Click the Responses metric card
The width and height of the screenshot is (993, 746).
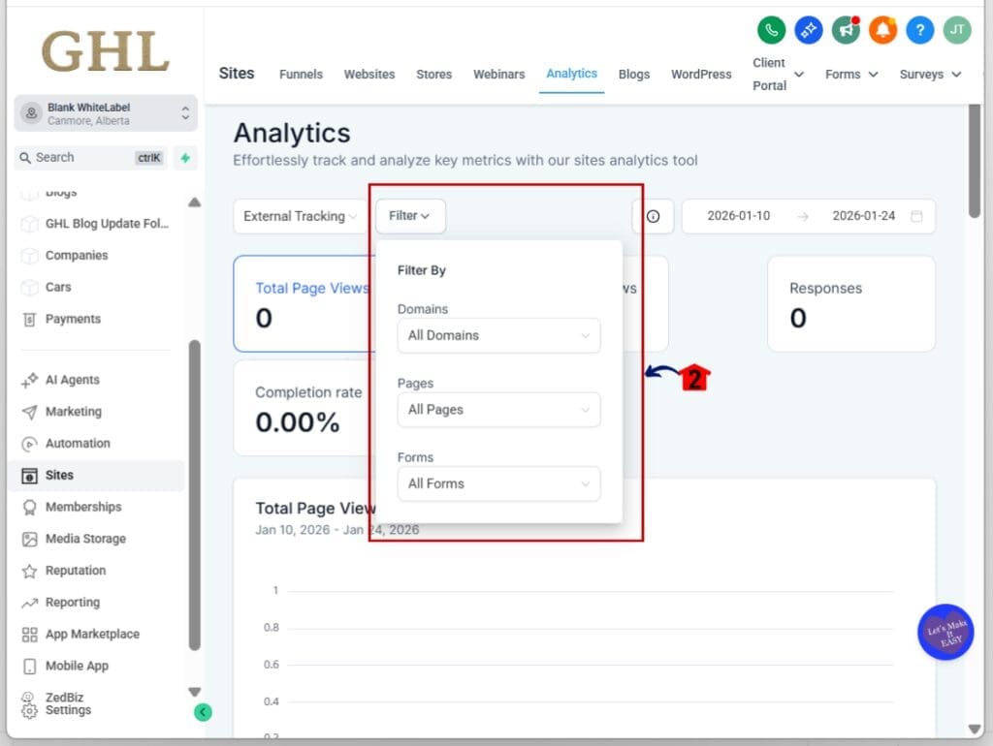tap(850, 302)
